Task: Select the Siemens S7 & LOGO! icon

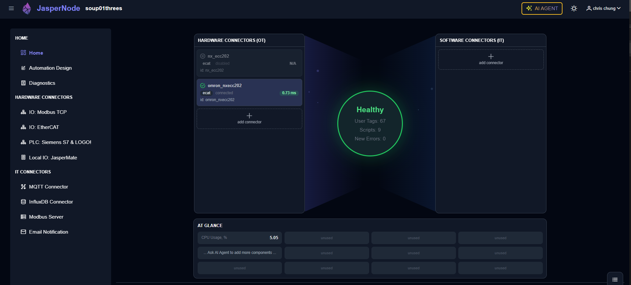Action: 23,142
